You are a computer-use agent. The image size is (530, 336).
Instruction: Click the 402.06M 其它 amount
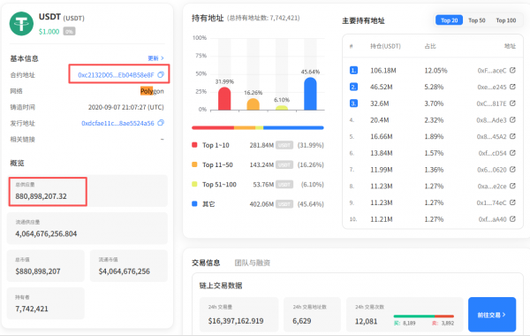(x=261, y=204)
